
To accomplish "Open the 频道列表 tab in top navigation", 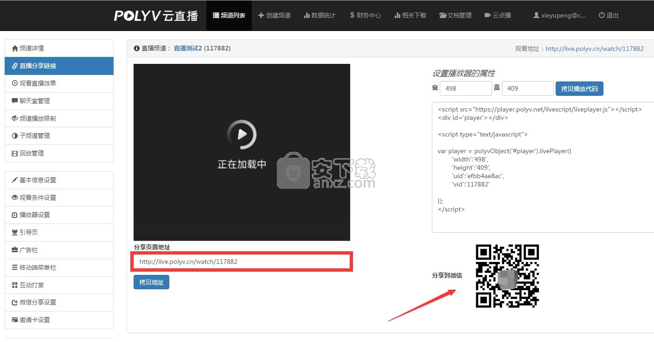I will pos(229,15).
